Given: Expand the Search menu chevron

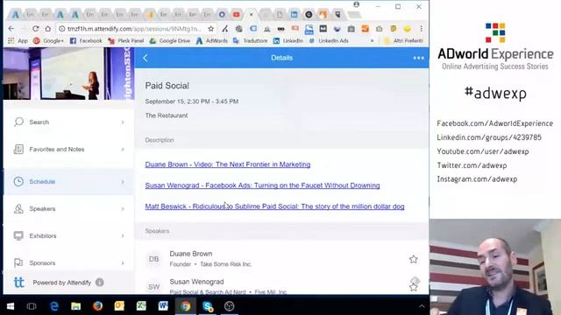Looking at the screenshot, I should click(123, 122).
